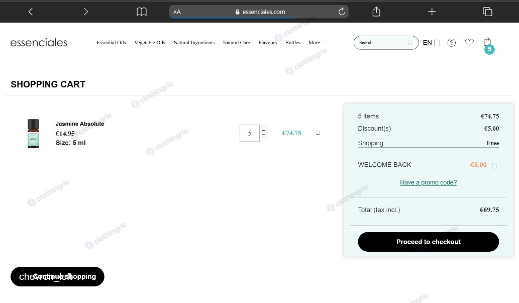Click the Size: 5 ml product text
This screenshot has height=303, width=519.
(x=70, y=143)
